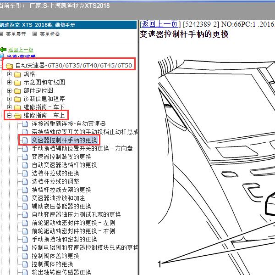Image resolution: width=275 pixels, height=275 pixels.
Task: Open 控制阀体盖的更换 entry
Action: [x=55, y=256]
